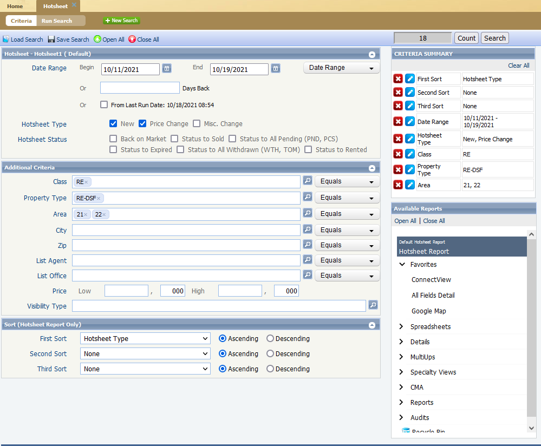Check the From Last Run Date box
Image resolution: width=541 pixels, height=446 pixels.
(104, 104)
